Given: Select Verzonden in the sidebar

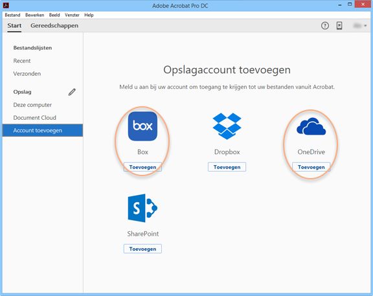Looking at the screenshot, I should (x=27, y=74).
